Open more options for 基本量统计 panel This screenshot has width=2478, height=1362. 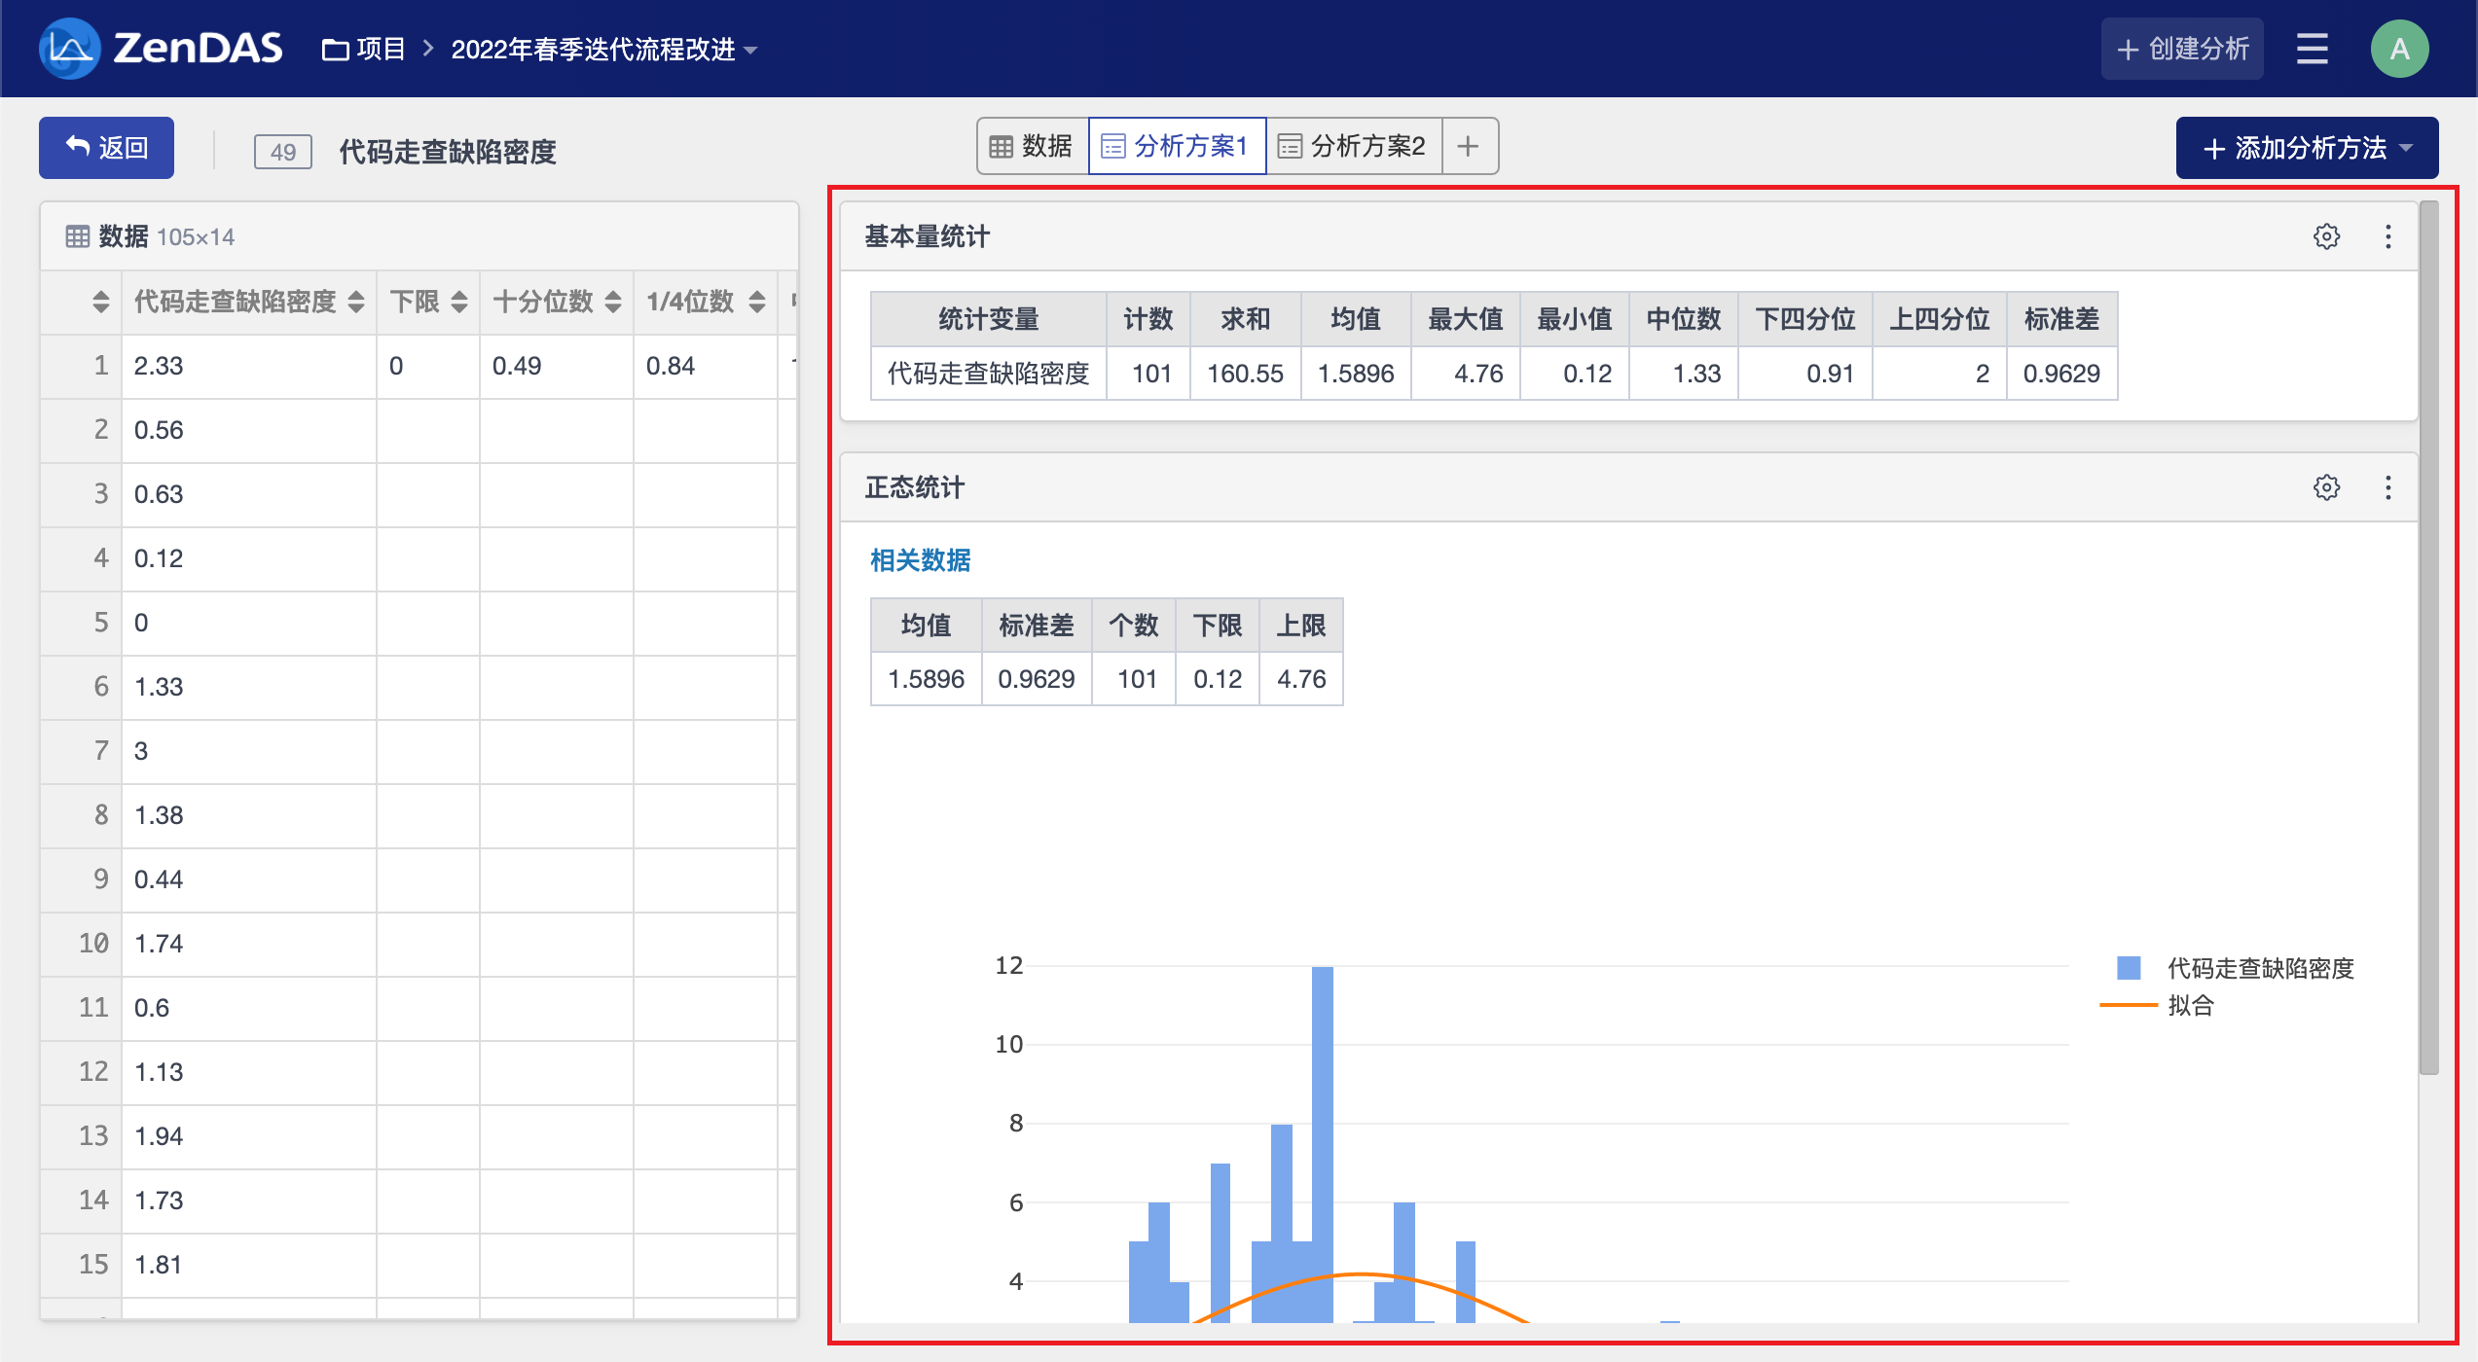[2387, 236]
